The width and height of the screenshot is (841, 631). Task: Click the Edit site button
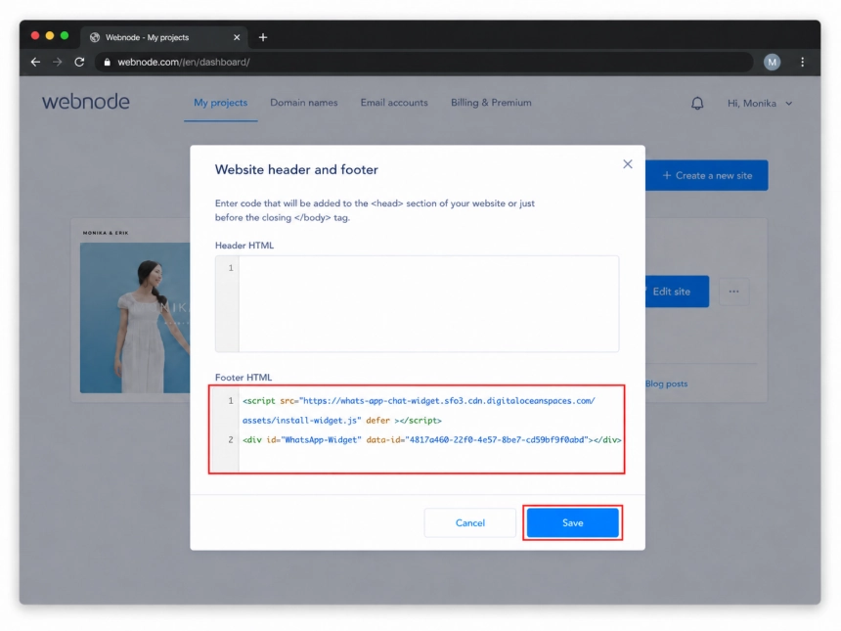pyautogui.click(x=677, y=292)
